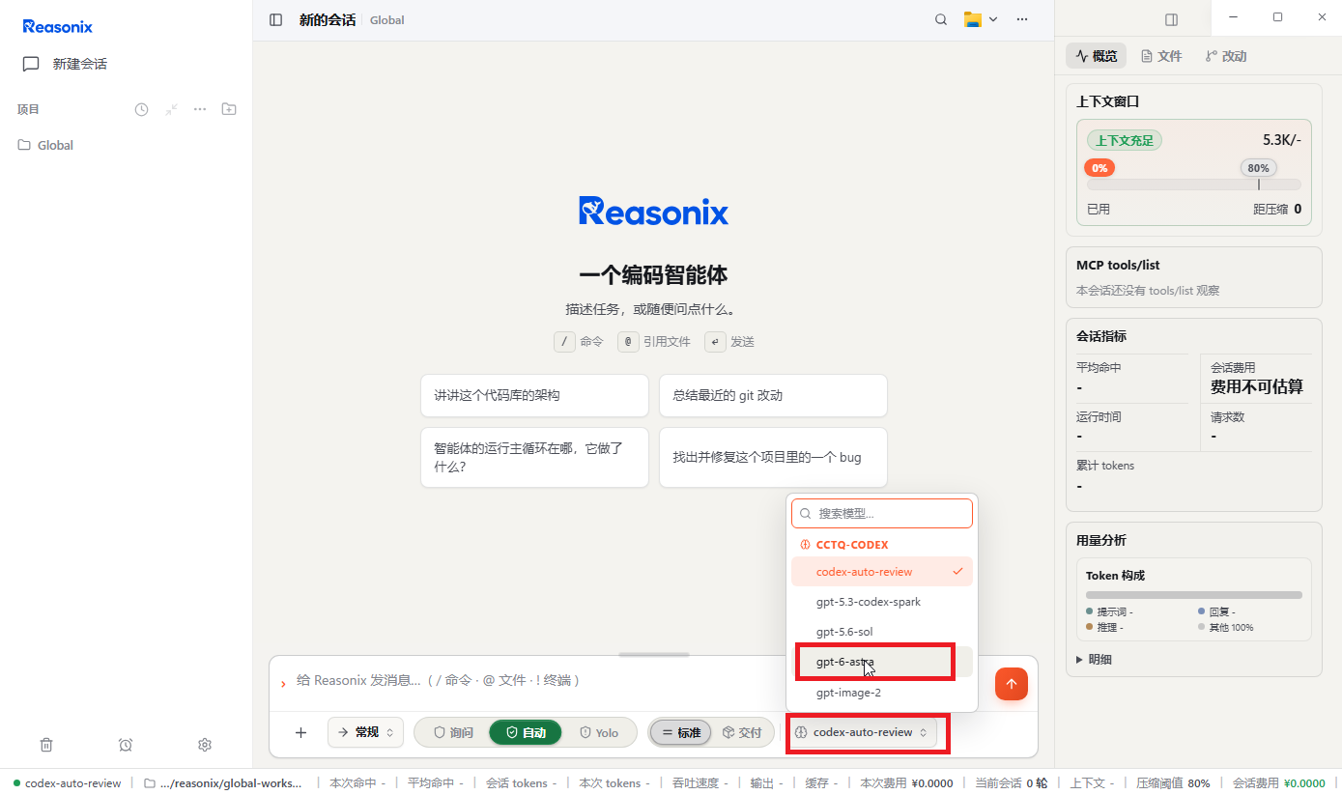Click status bar 本次费用 ¥0.0000 entry
The height and width of the screenshot is (795, 1342).
click(x=906, y=783)
